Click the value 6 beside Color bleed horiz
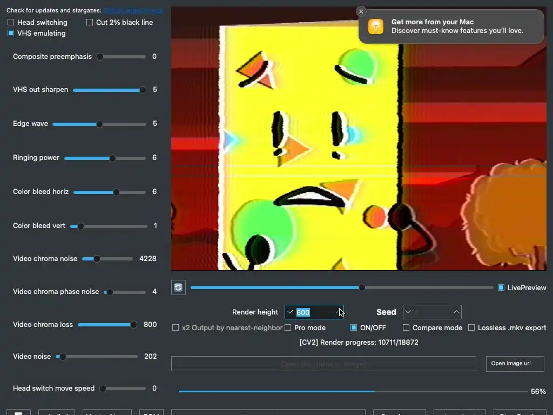553x415 pixels. point(154,192)
